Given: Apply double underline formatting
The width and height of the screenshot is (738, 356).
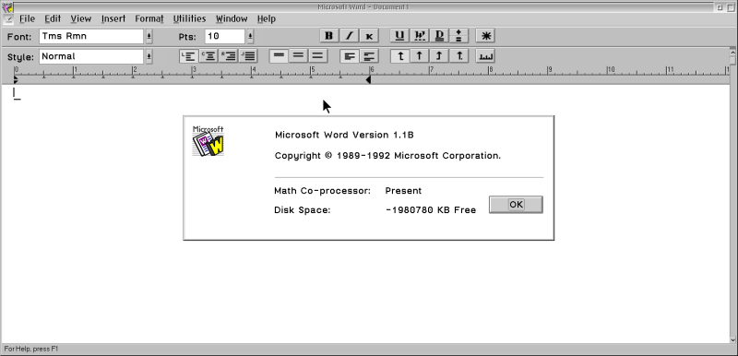Looking at the screenshot, I should pos(439,36).
